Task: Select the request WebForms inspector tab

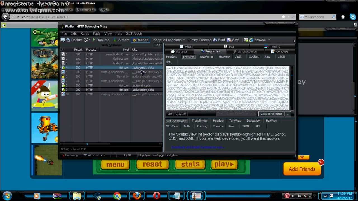Action: [x=206, y=57]
